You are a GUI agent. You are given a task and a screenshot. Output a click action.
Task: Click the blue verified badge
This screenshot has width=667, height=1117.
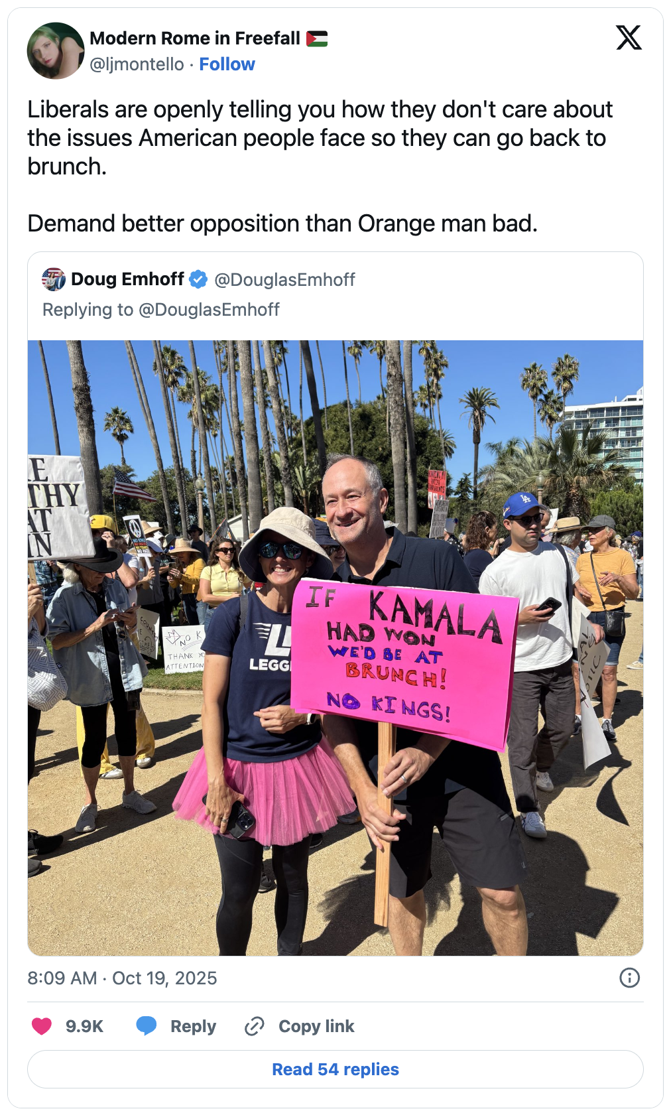coord(198,279)
